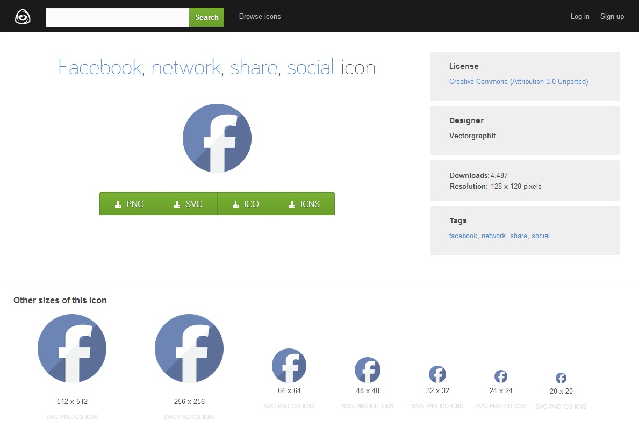Click the green Search button
Screen dimensions: 639x434
coord(206,17)
